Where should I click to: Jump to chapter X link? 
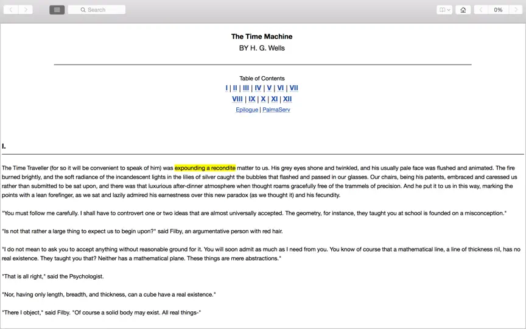264,99
